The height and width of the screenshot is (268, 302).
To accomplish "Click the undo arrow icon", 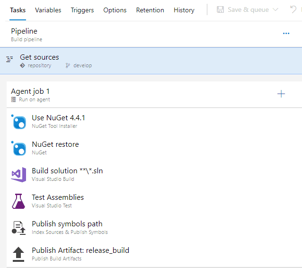I will coord(293,9).
